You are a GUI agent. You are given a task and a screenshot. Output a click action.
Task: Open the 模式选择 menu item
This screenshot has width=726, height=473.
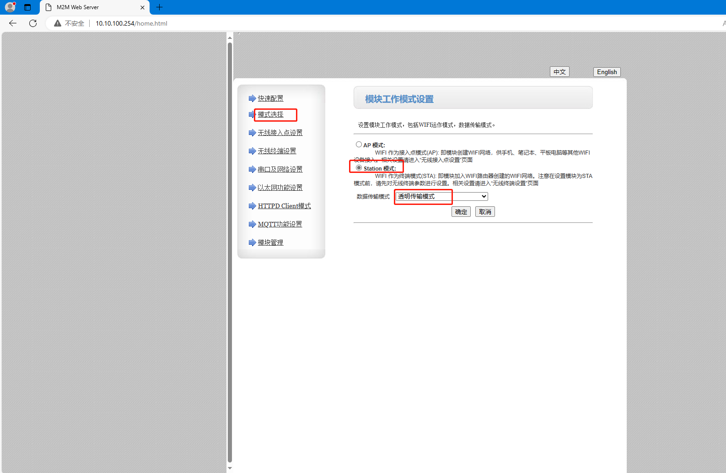point(270,114)
